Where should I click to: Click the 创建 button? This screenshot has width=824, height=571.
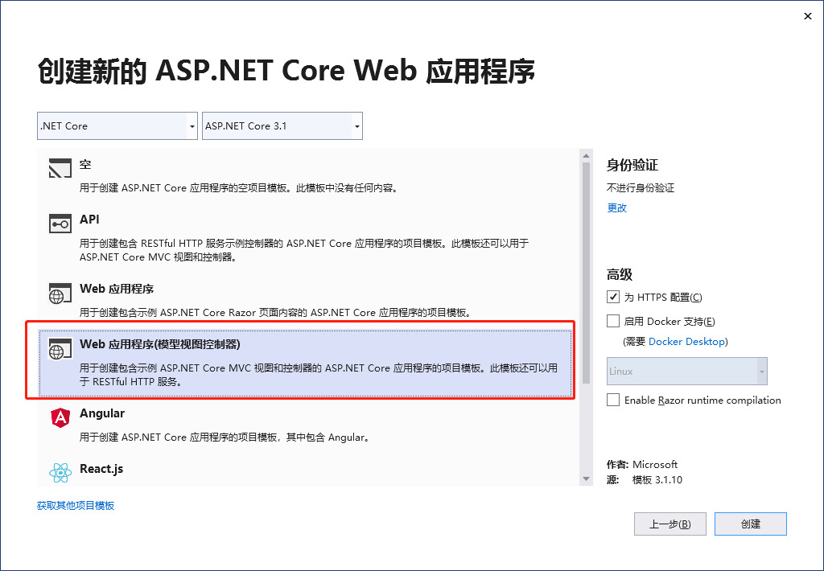click(750, 524)
